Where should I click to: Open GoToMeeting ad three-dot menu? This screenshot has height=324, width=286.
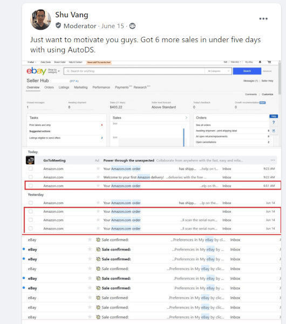(273, 160)
